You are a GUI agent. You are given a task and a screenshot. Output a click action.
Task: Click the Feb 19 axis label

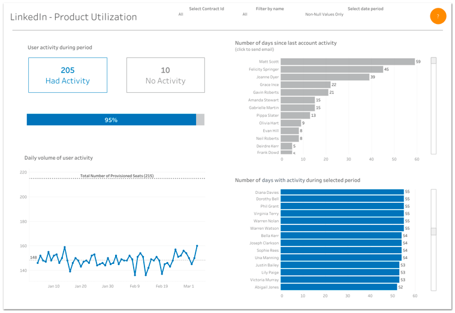162,286
